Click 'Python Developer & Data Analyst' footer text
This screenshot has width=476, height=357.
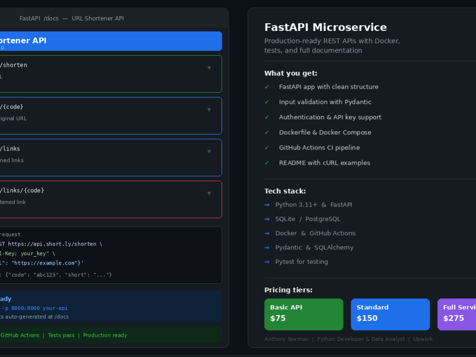(x=361, y=339)
